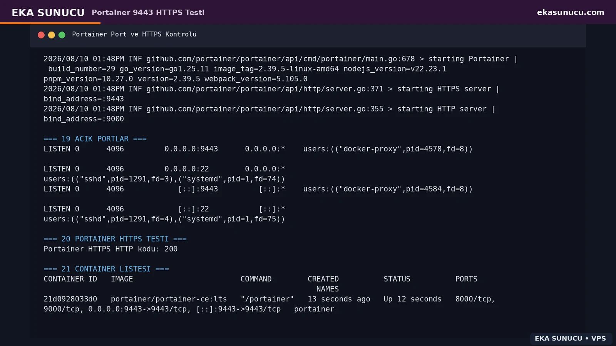The image size is (616, 346).
Task: Click the 0.0.0.0:9443 listen address
Action: coord(191,149)
